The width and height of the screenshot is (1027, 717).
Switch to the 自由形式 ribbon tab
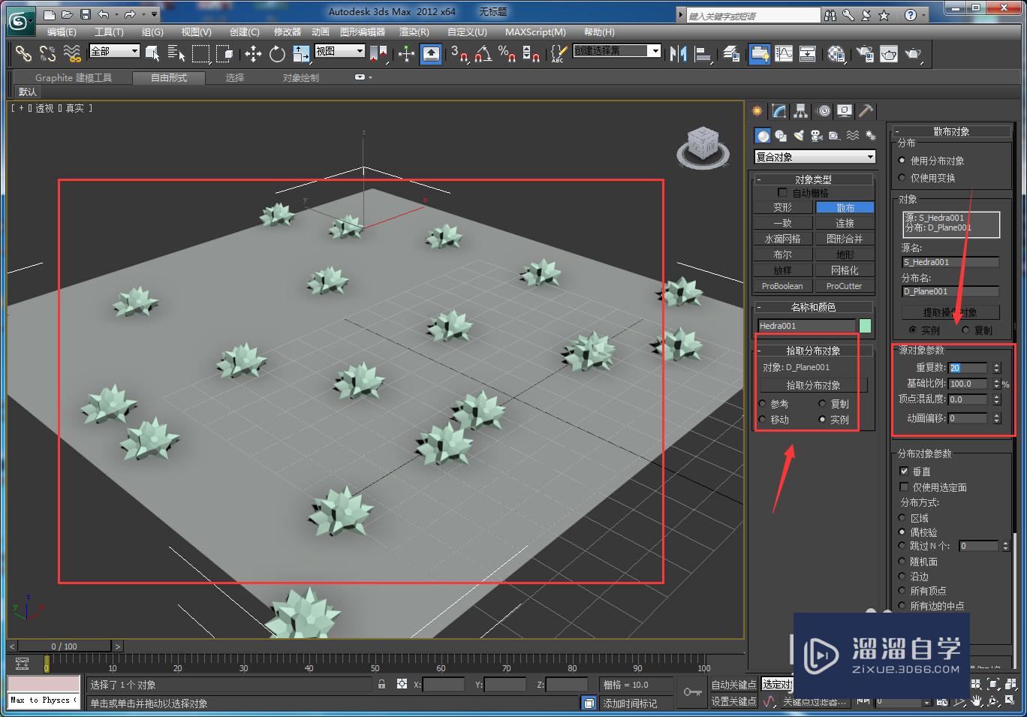pyautogui.click(x=169, y=78)
